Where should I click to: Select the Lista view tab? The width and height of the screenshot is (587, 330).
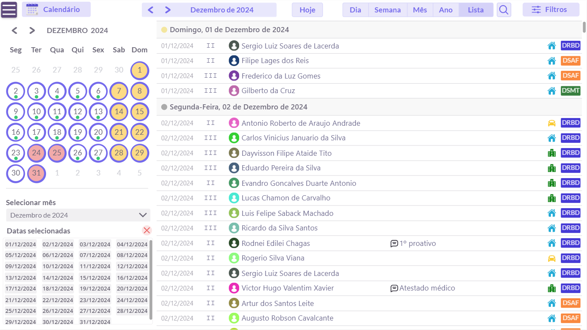click(x=476, y=10)
